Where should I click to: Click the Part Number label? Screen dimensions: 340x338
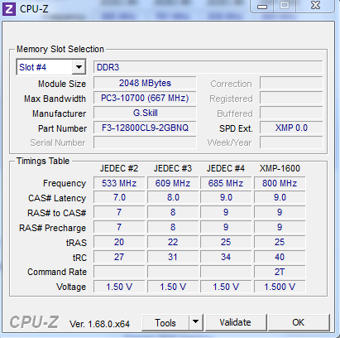click(62, 128)
